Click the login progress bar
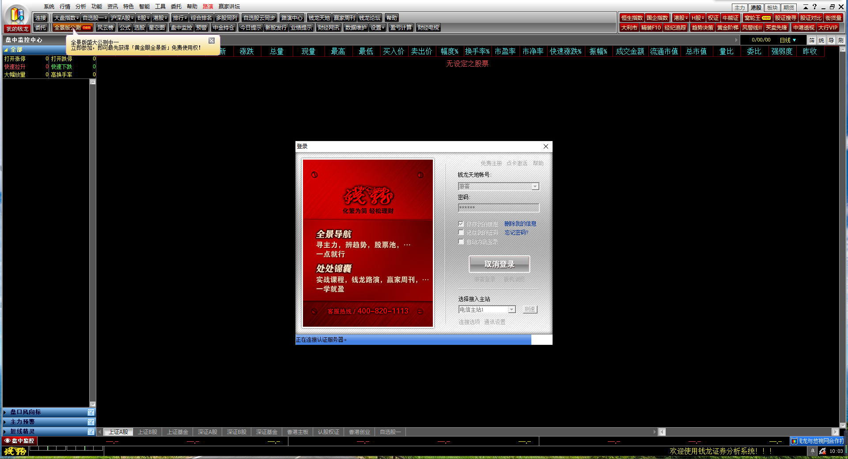Image resolution: width=848 pixels, height=459 pixels. click(424, 340)
